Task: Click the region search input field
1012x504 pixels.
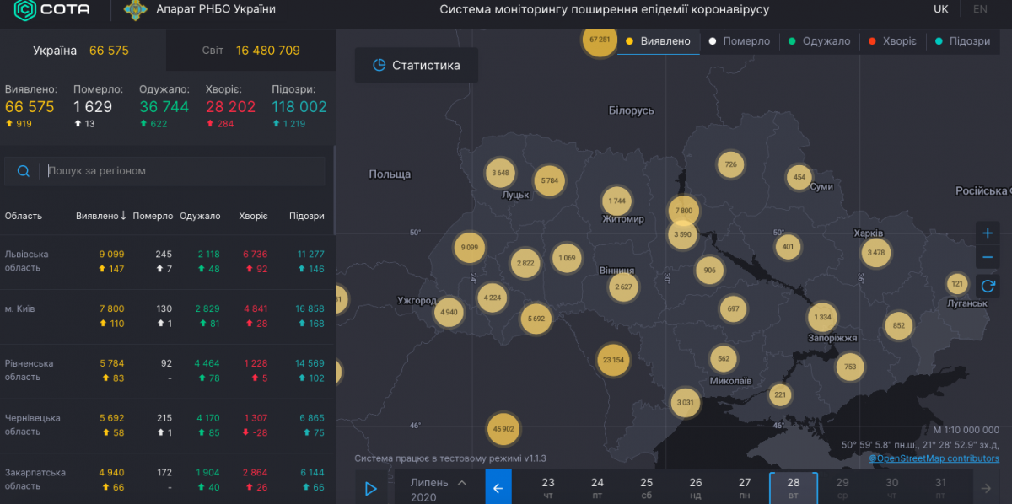Action: pyautogui.click(x=181, y=171)
